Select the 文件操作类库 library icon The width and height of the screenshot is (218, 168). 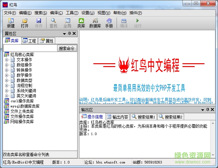(6, 116)
